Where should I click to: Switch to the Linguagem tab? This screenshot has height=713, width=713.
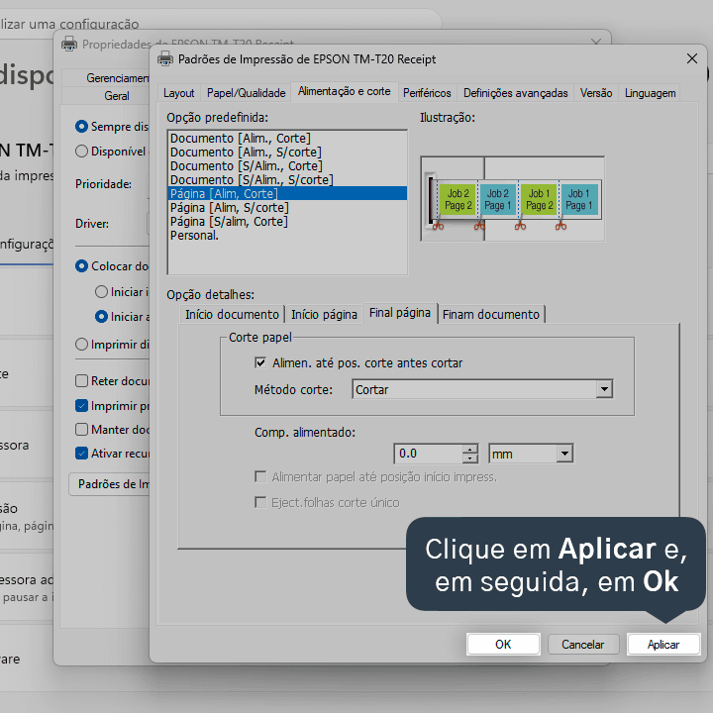point(650,93)
